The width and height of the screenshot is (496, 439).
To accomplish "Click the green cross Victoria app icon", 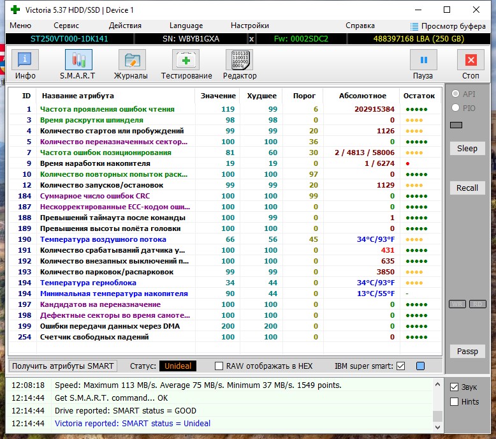I will tap(15, 10).
